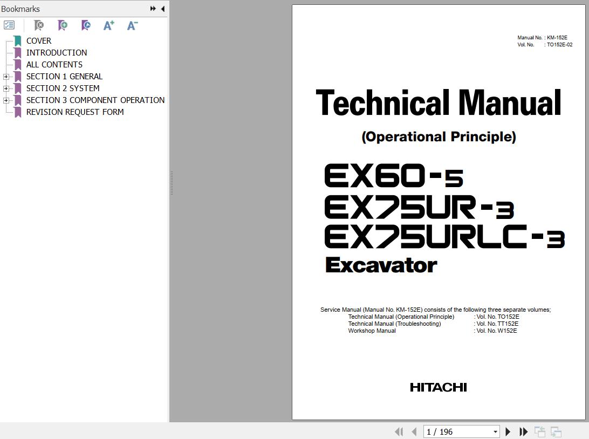The width and height of the screenshot is (589, 439).
Task: Go to the next page
Action: [x=508, y=432]
